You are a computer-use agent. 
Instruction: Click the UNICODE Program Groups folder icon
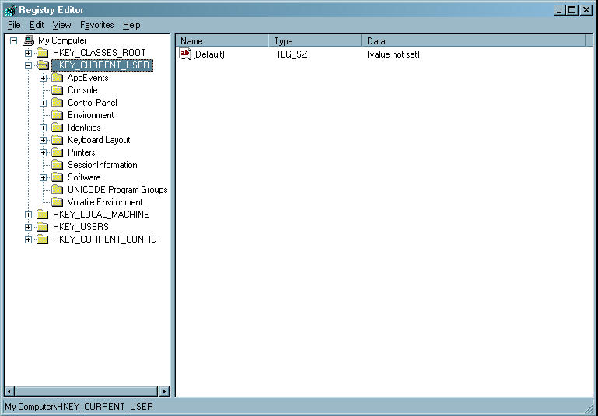(x=58, y=190)
